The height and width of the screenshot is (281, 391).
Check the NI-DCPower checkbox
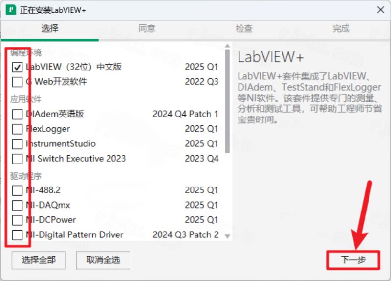[17, 220]
